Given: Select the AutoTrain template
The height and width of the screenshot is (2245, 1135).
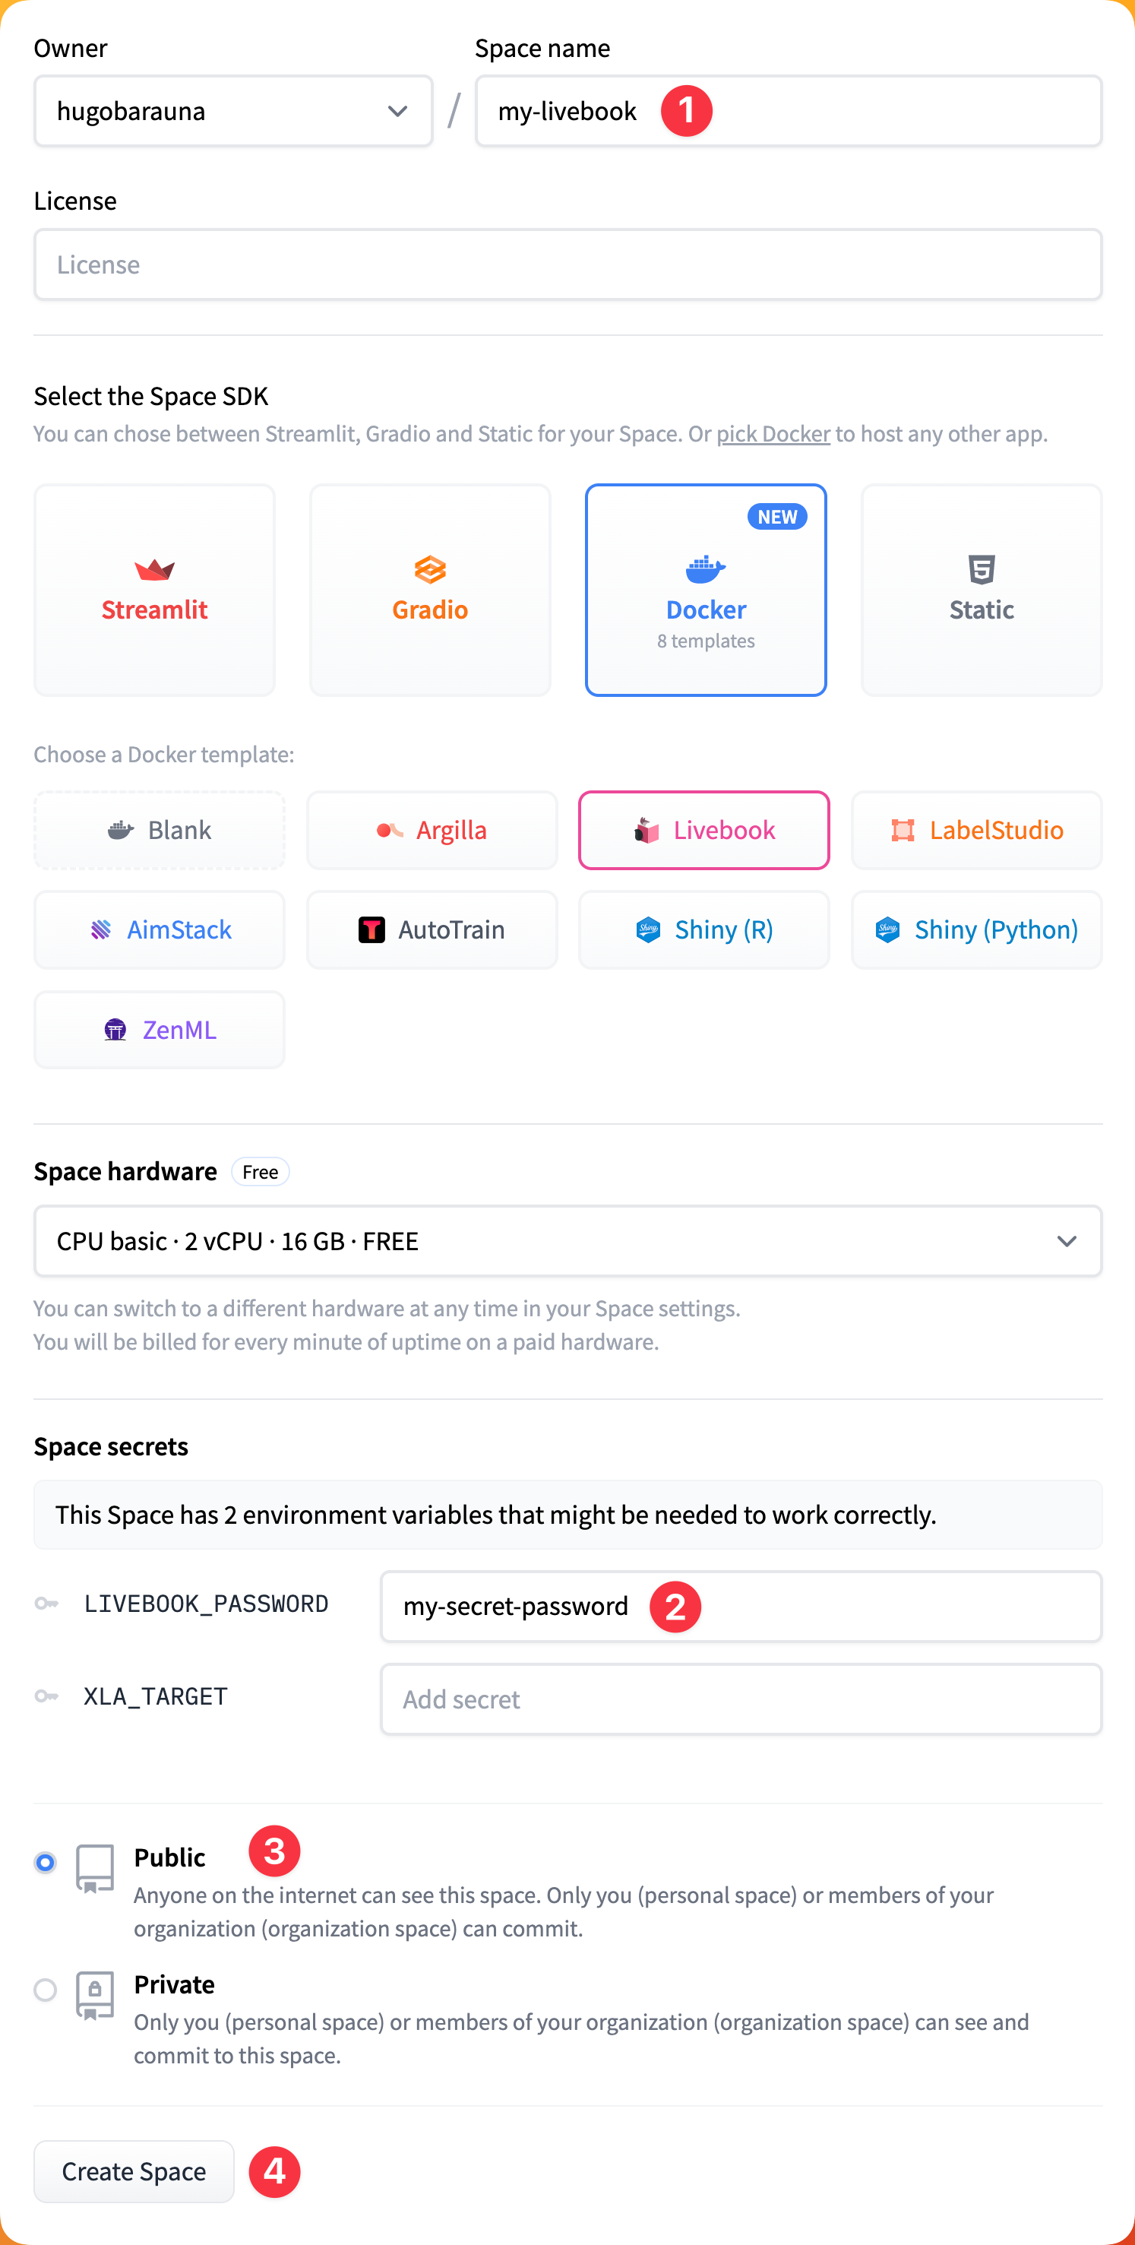Looking at the screenshot, I should (432, 929).
